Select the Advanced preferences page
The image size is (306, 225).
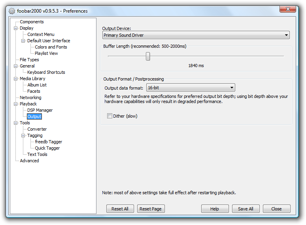click(29, 161)
